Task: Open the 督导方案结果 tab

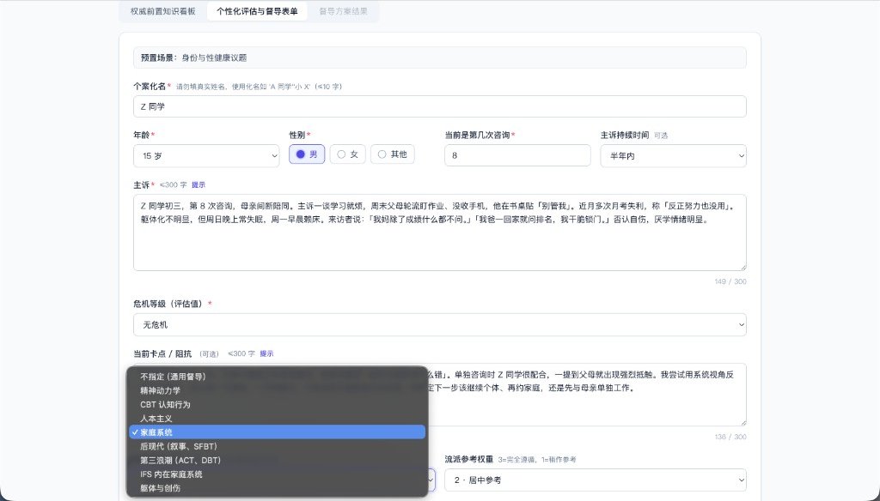Action: pos(343,11)
